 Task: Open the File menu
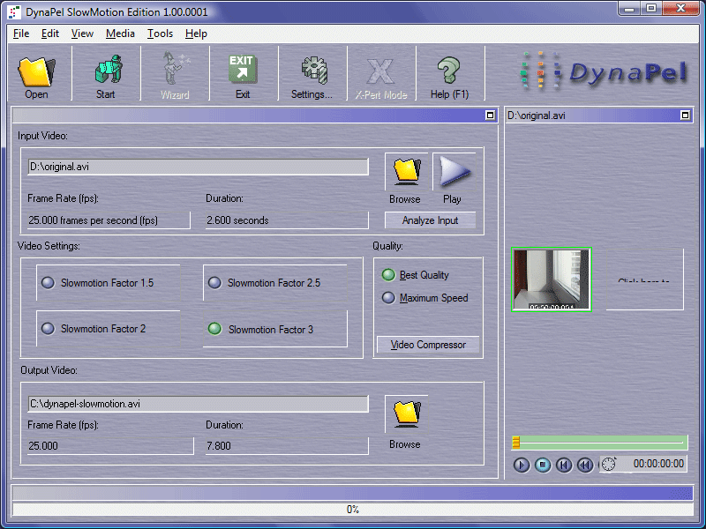[x=21, y=34]
